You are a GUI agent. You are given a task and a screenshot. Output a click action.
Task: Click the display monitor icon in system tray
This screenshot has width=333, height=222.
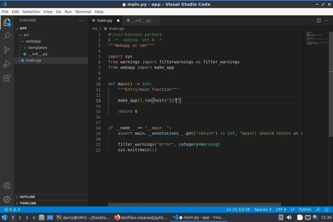pos(308,218)
